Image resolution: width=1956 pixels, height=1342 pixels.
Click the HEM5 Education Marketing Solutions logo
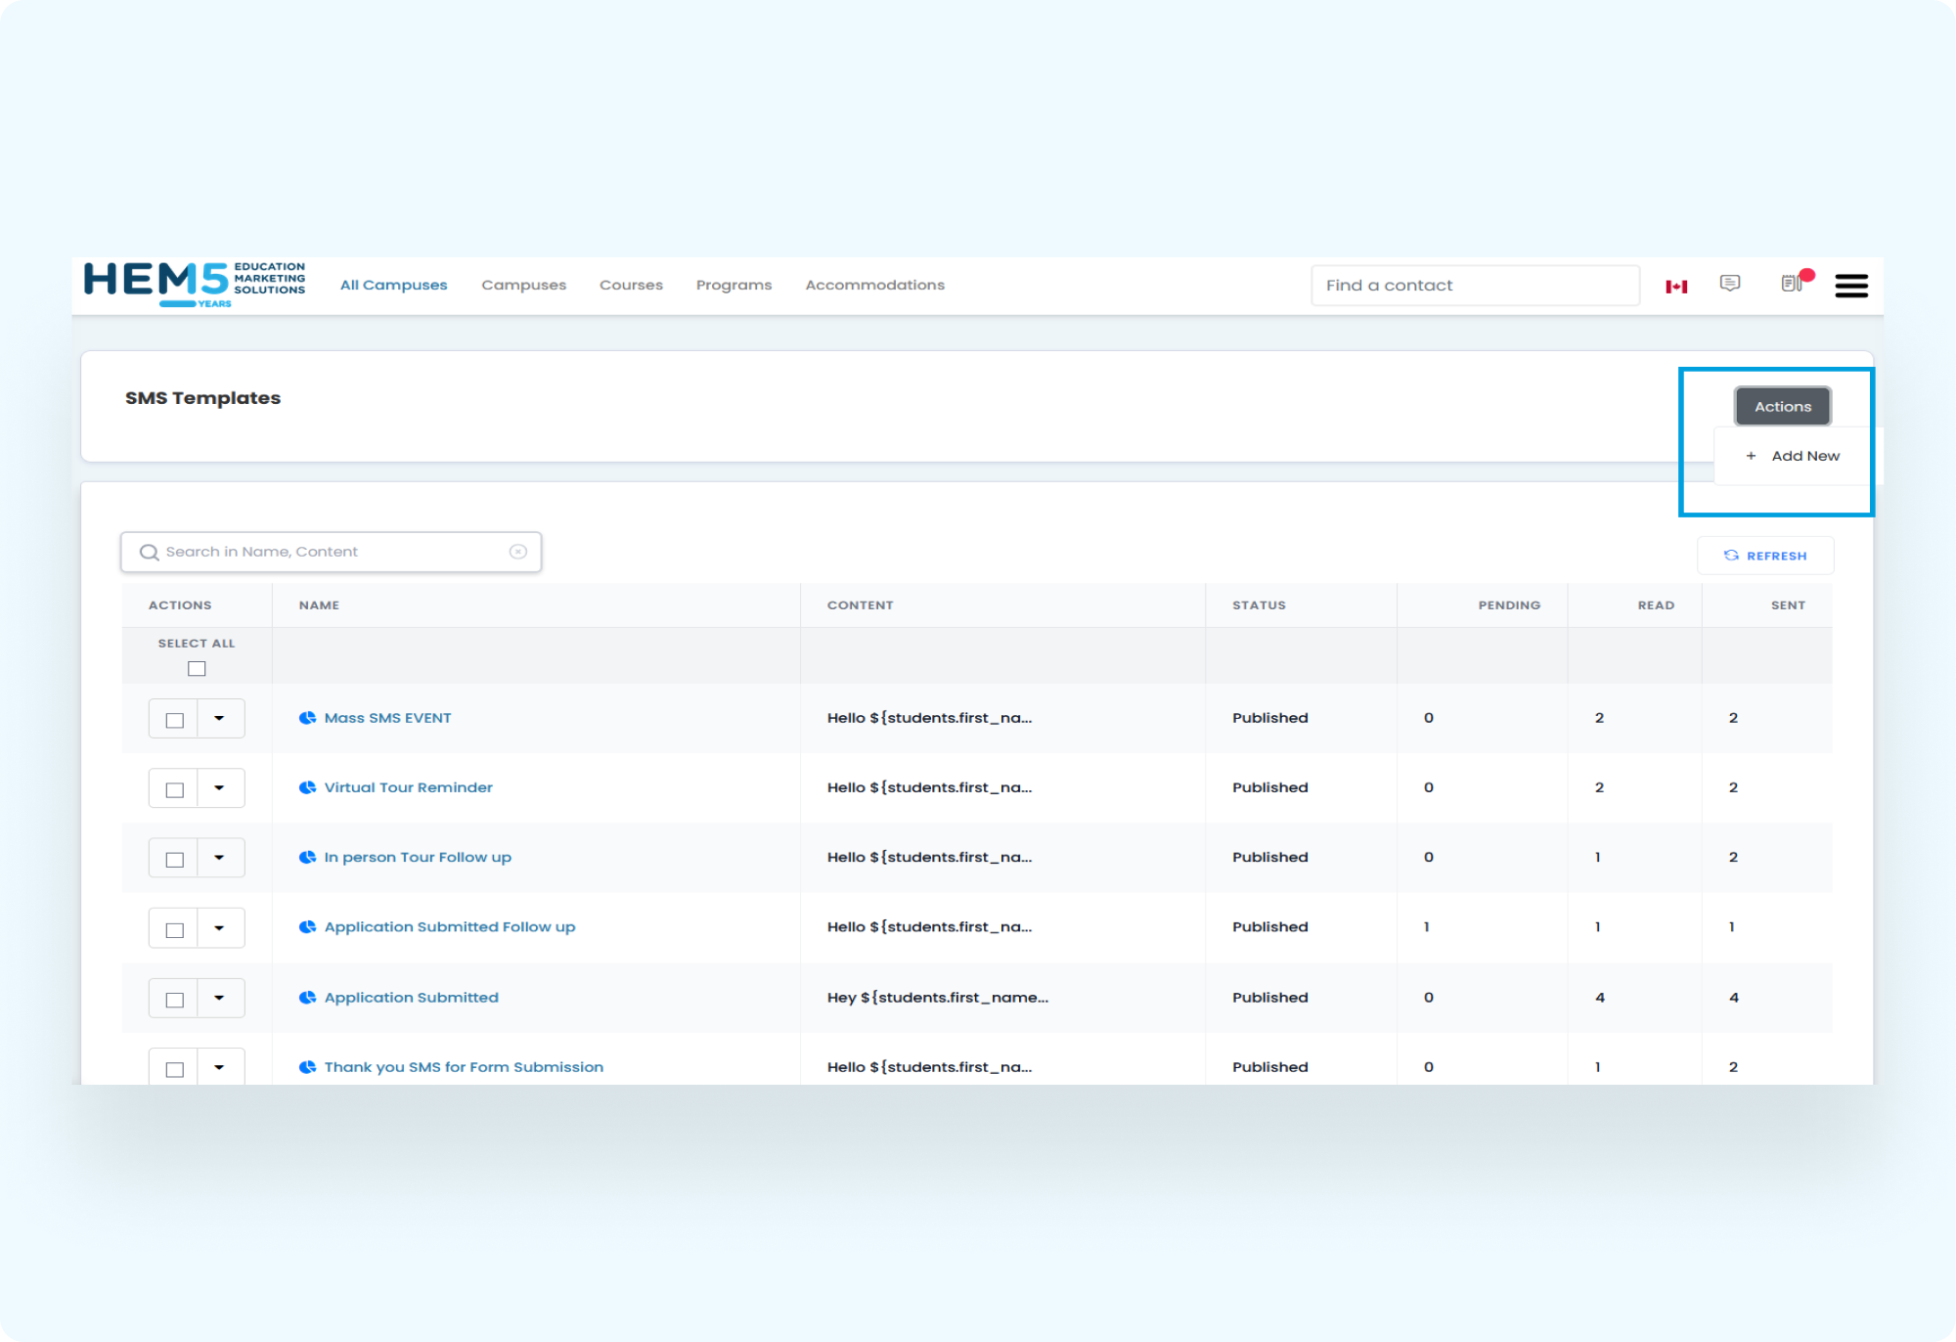point(195,284)
